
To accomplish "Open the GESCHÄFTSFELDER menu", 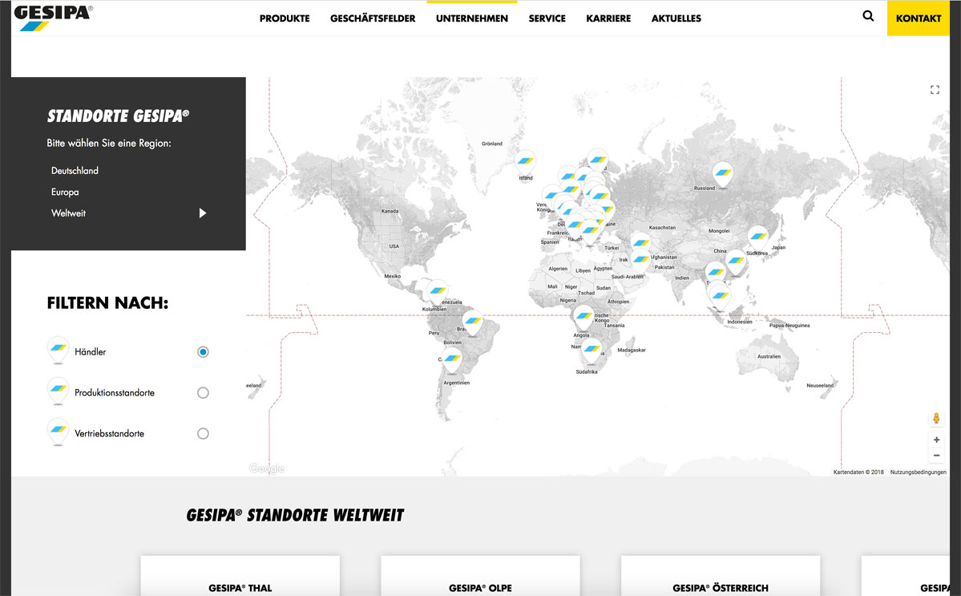I will coord(373,18).
